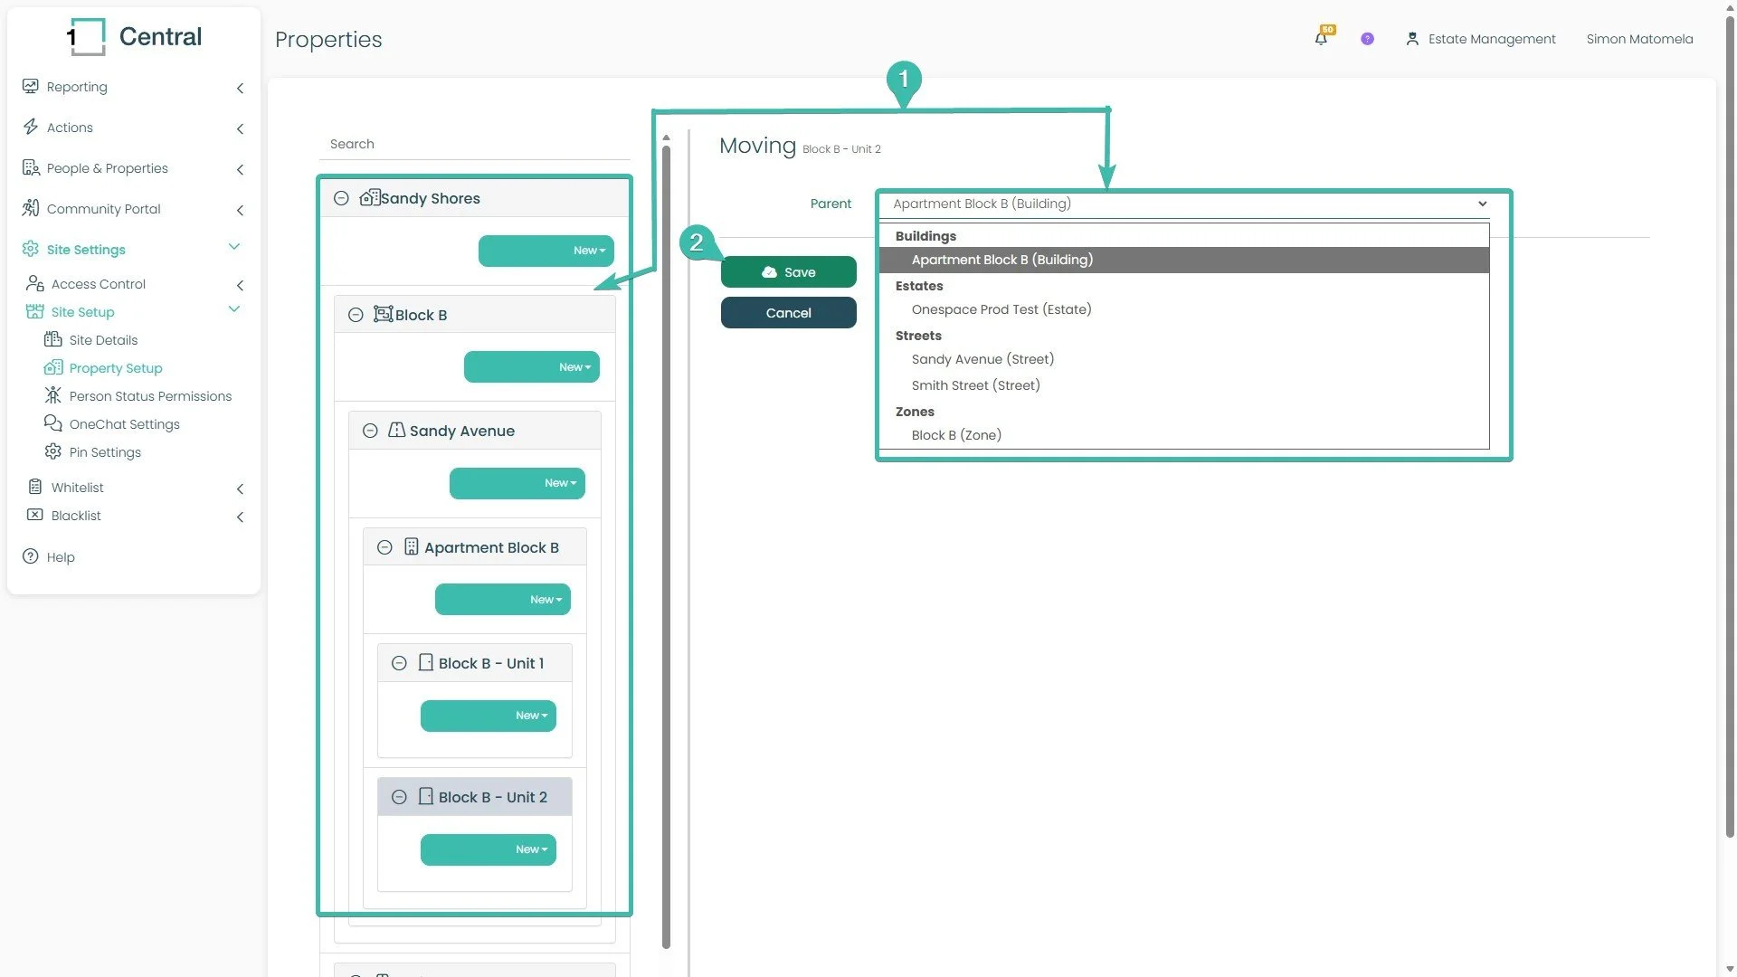Select Sandy Avenue (Street) option
This screenshot has width=1737, height=977.
pos(1183,359)
